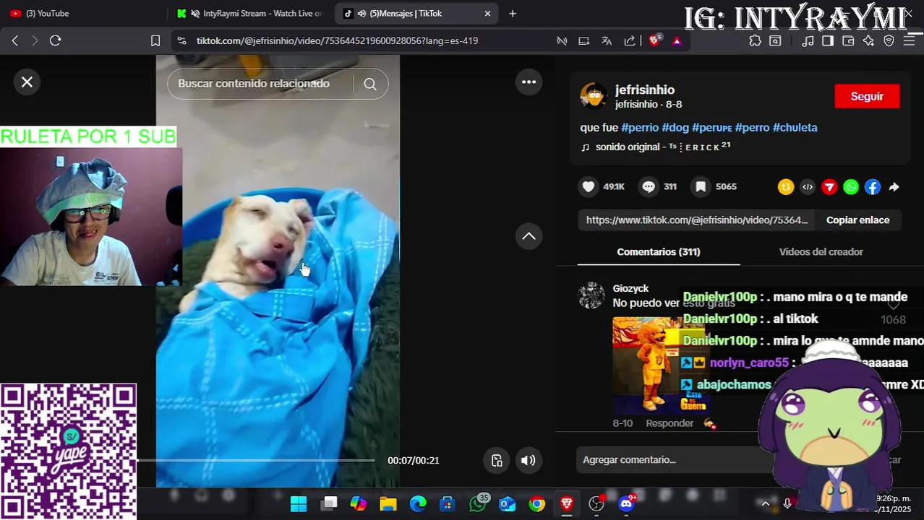
Task: Switch to 'Videos del creador' tab
Action: coord(821,252)
